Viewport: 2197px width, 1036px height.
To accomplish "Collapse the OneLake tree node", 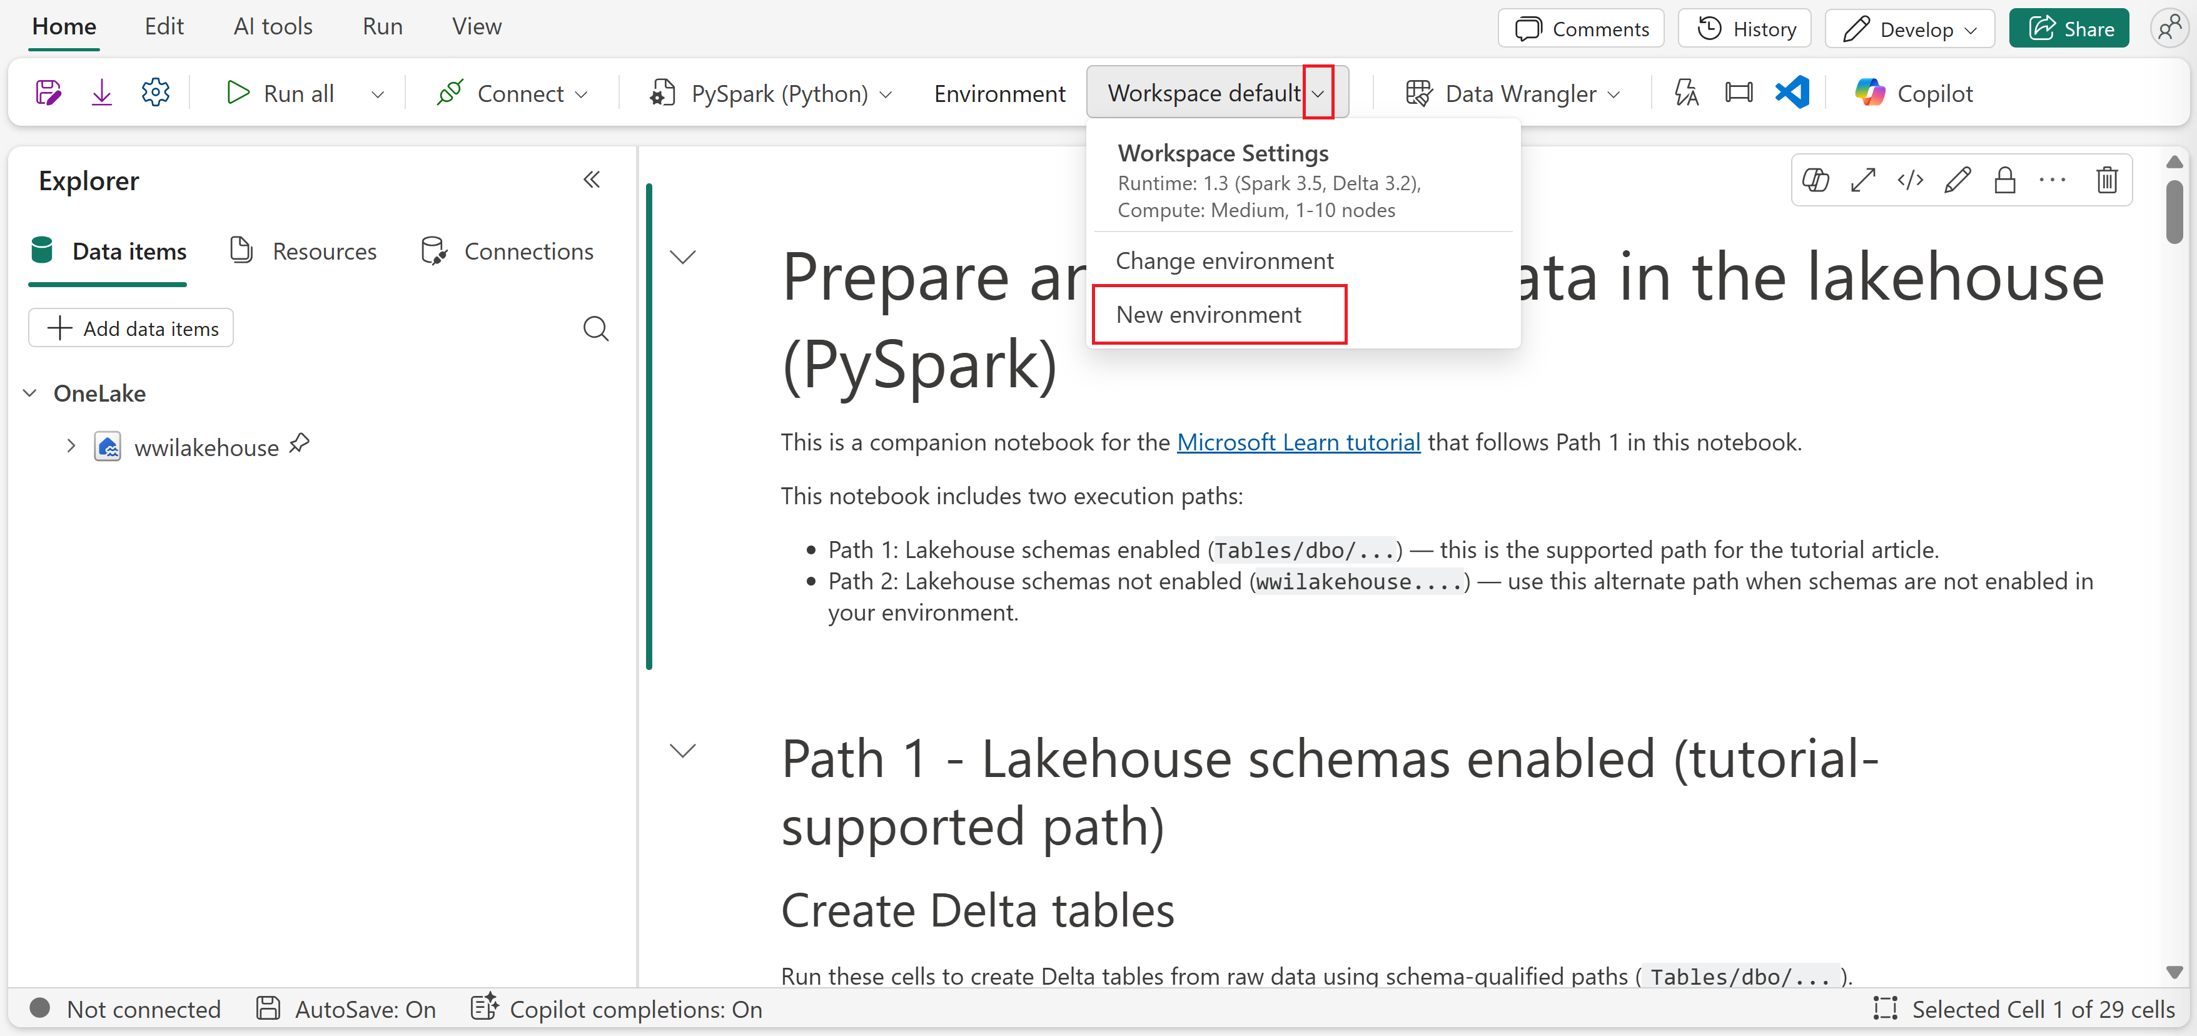I will (30, 394).
